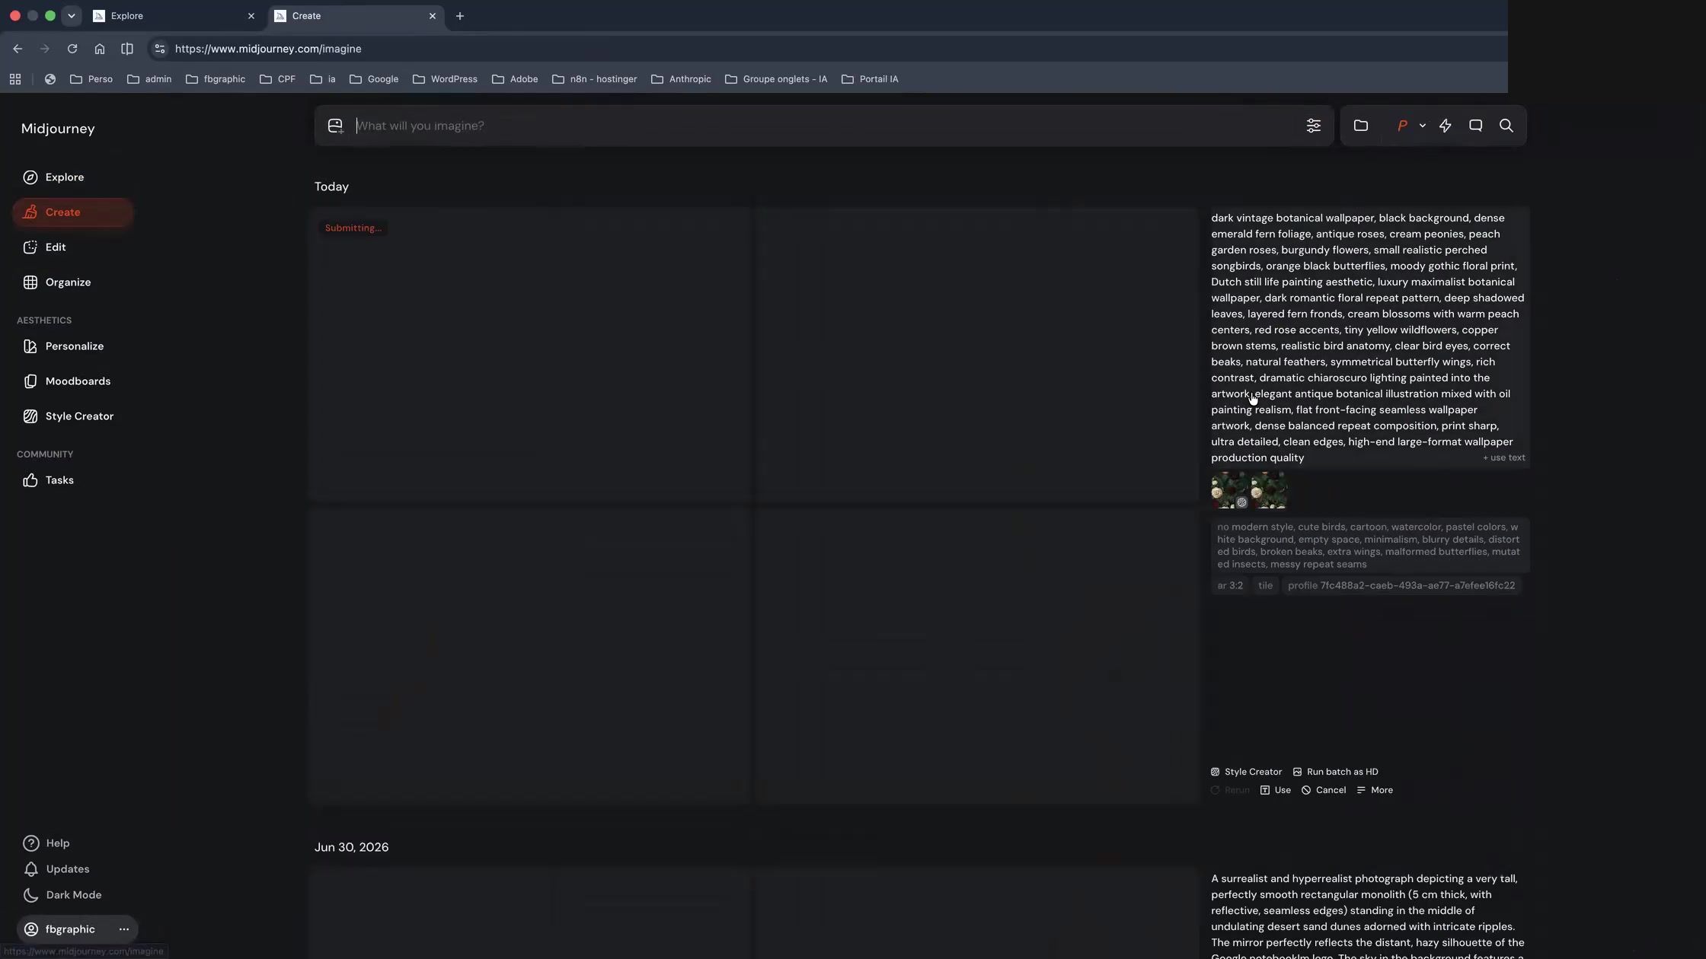Open the folder icon in top toolbar
This screenshot has width=1706, height=959.
point(1361,126)
